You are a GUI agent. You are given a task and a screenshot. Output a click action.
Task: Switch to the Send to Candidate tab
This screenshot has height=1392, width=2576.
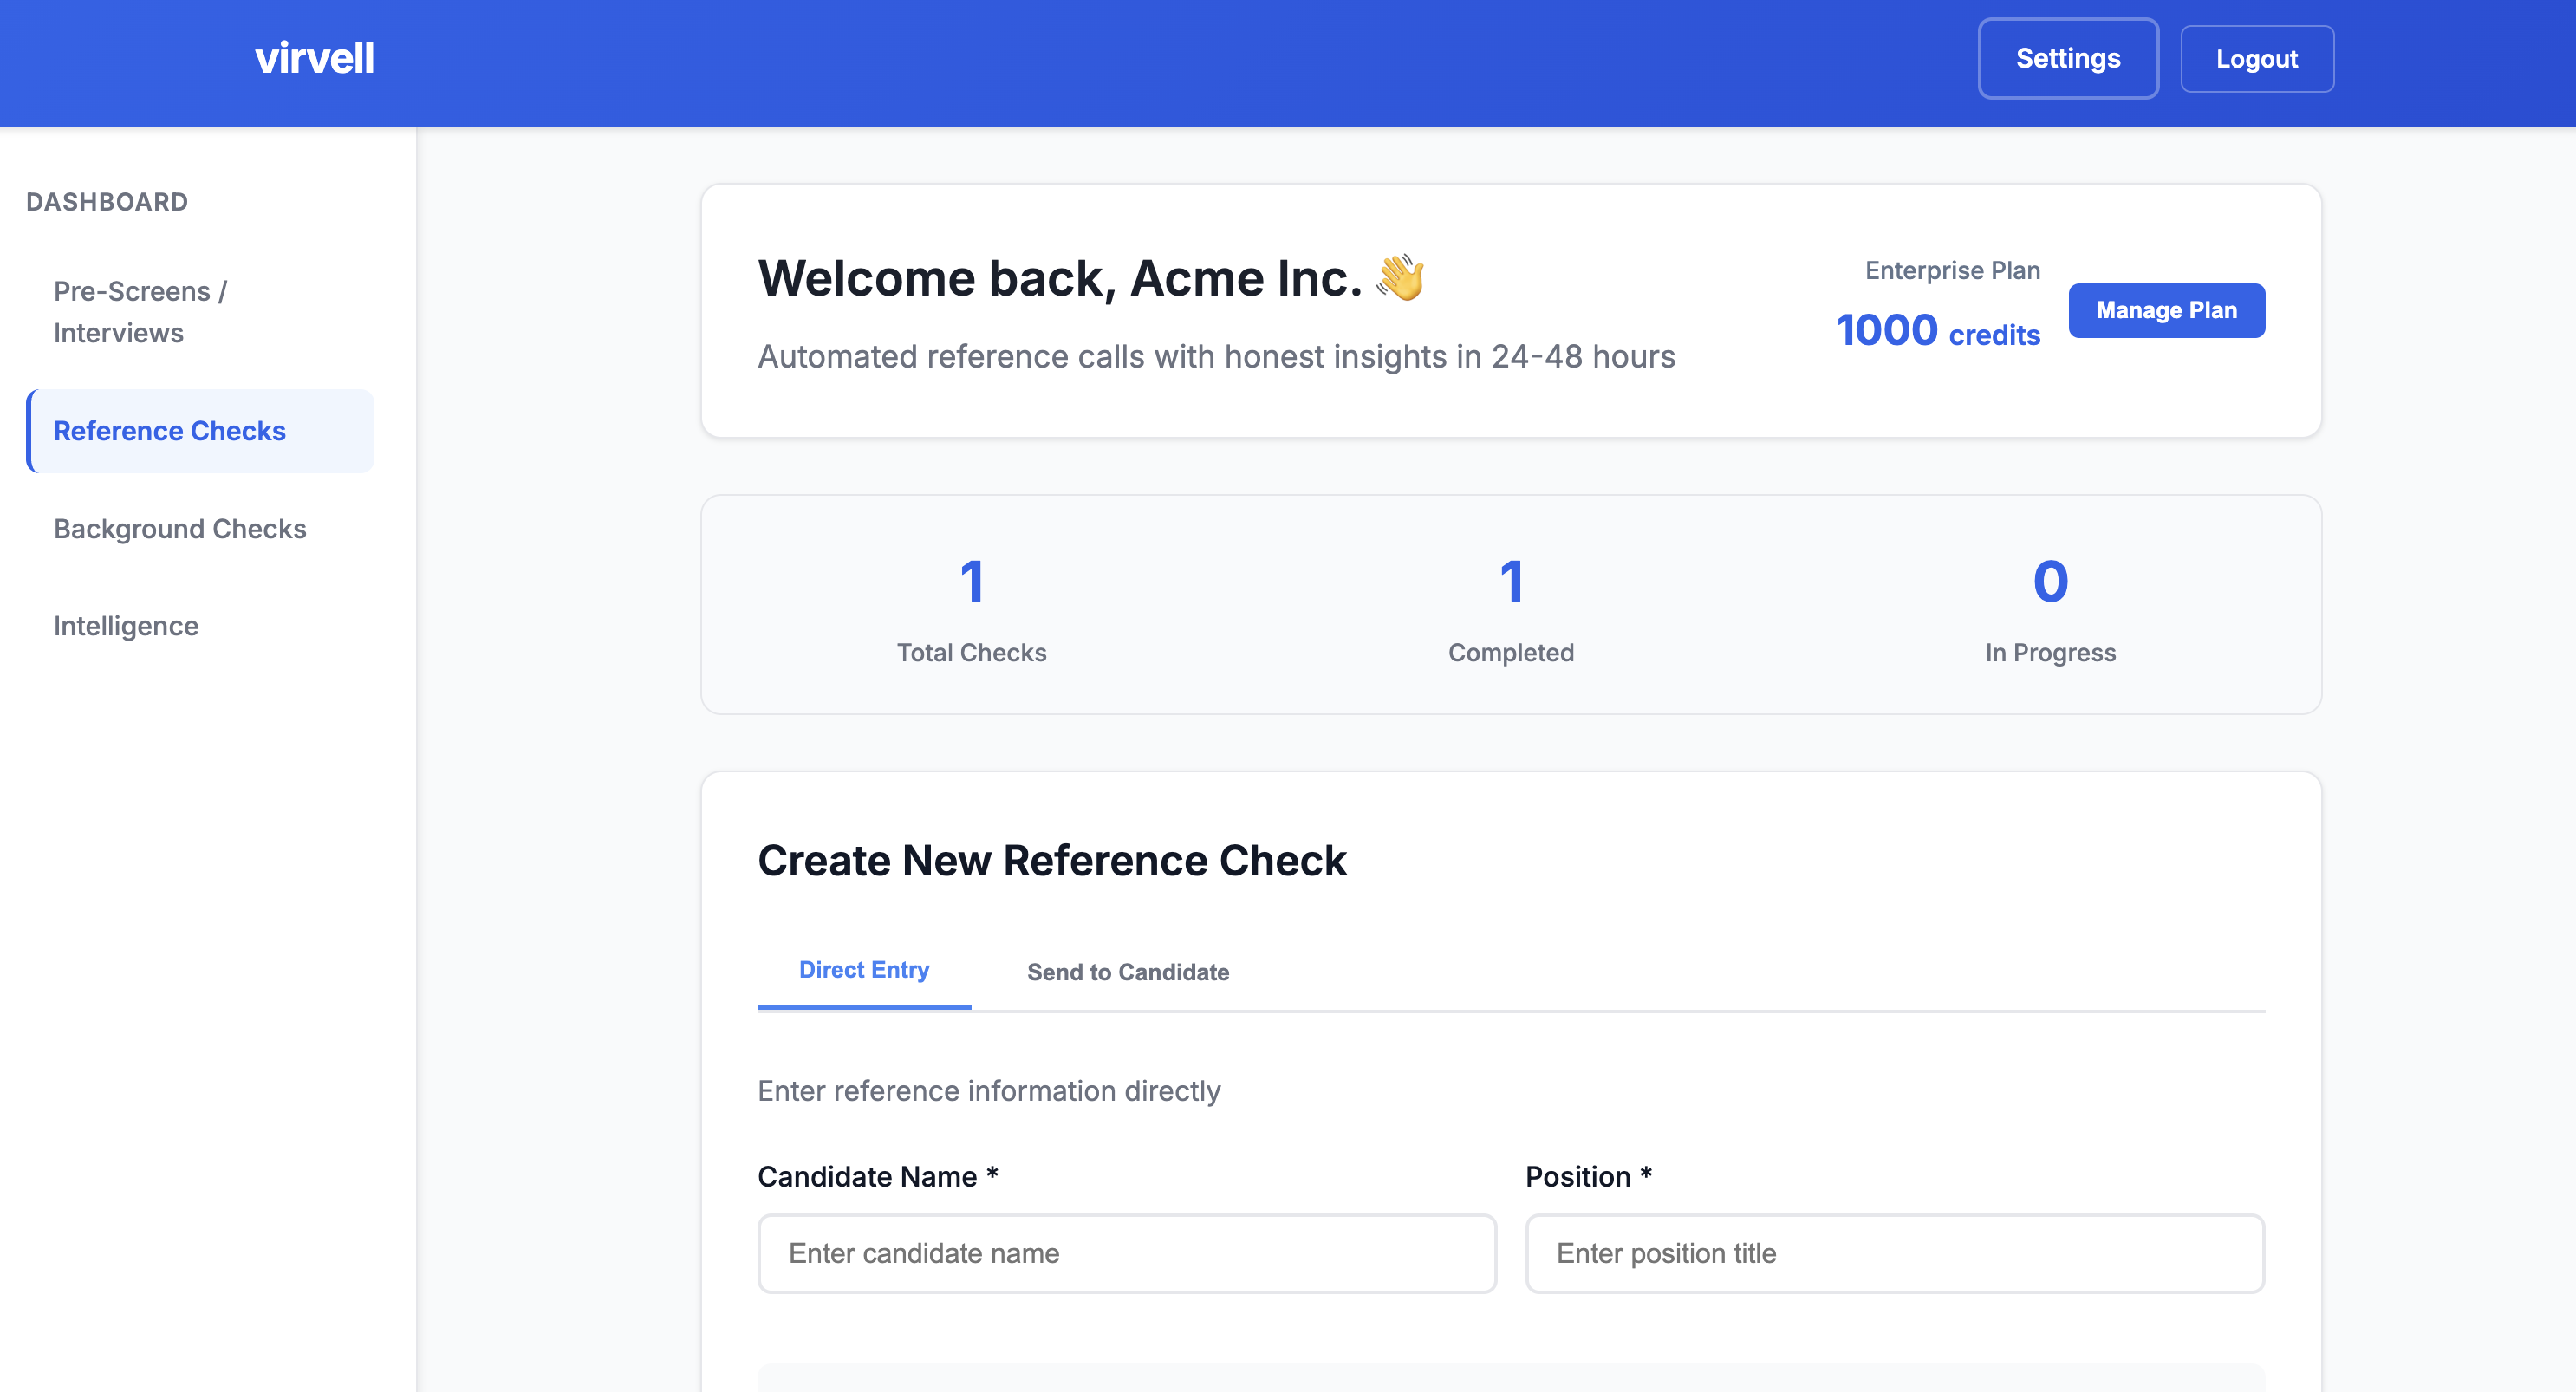click(1127, 971)
